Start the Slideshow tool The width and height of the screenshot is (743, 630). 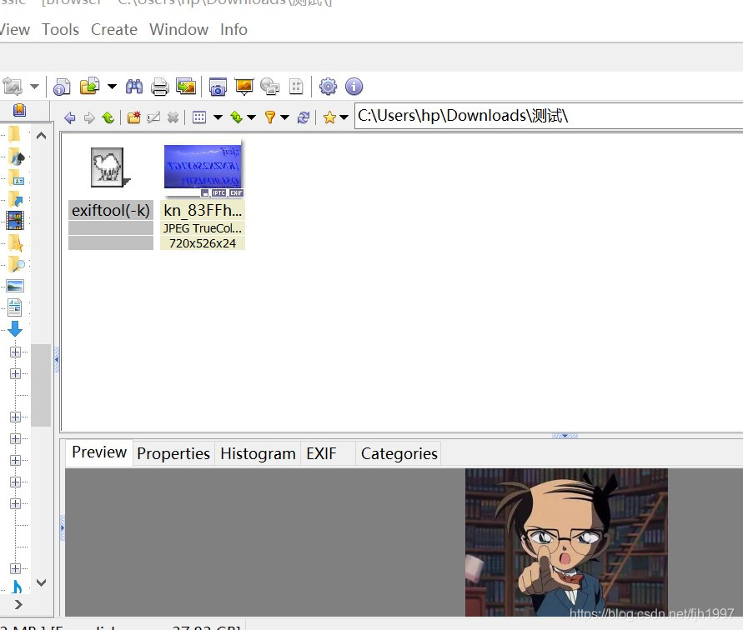click(x=244, y=87)
